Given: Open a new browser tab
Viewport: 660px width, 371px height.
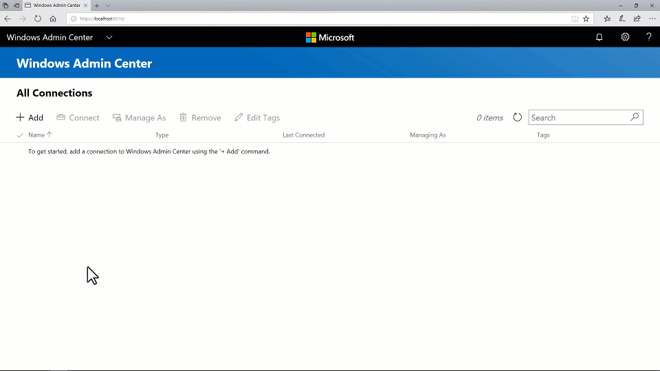Looking at the screenshot, I should click(97, 5).
